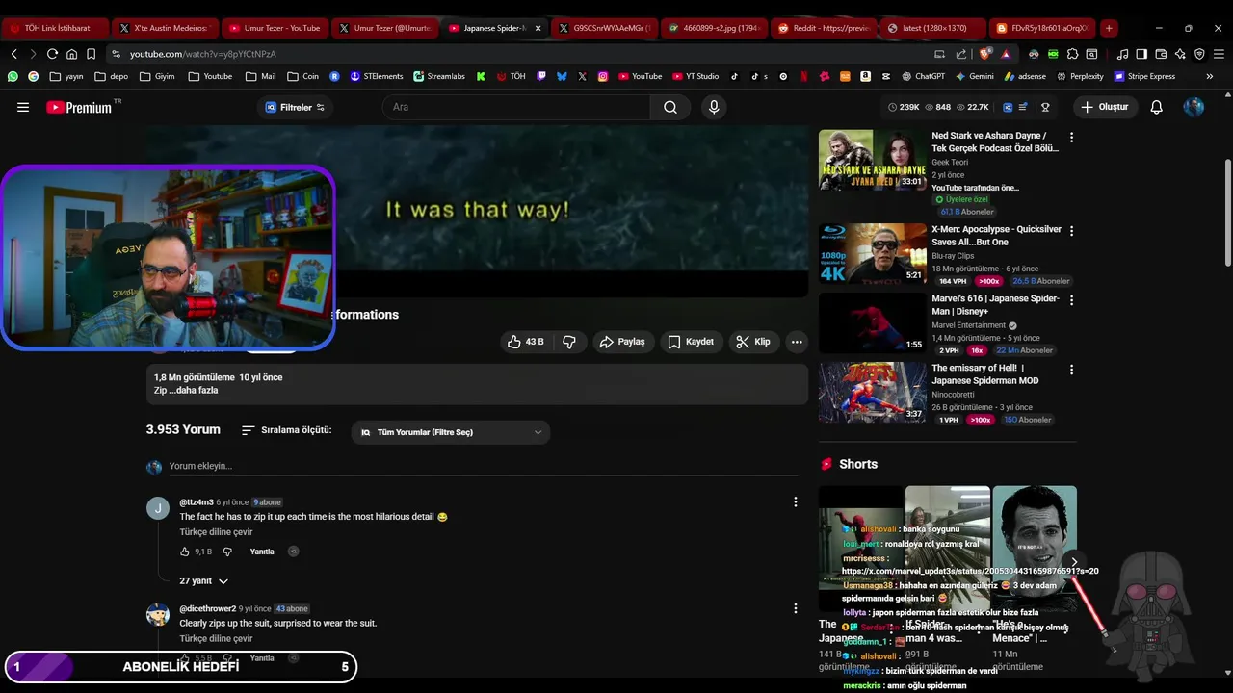
Task: Start voice search with microphone icon
Action: click(x=714, y=107)
